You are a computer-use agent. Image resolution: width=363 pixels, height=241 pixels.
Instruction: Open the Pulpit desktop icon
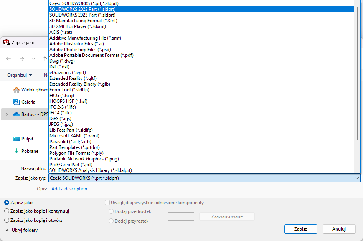coord(16,139)
